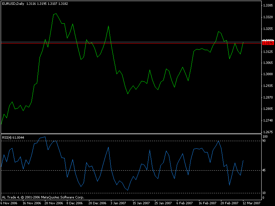Click the 6 Nov 2006 date label
Image resolution: width=275 pixels, height=206 pixels.
[x=9, y=203]
